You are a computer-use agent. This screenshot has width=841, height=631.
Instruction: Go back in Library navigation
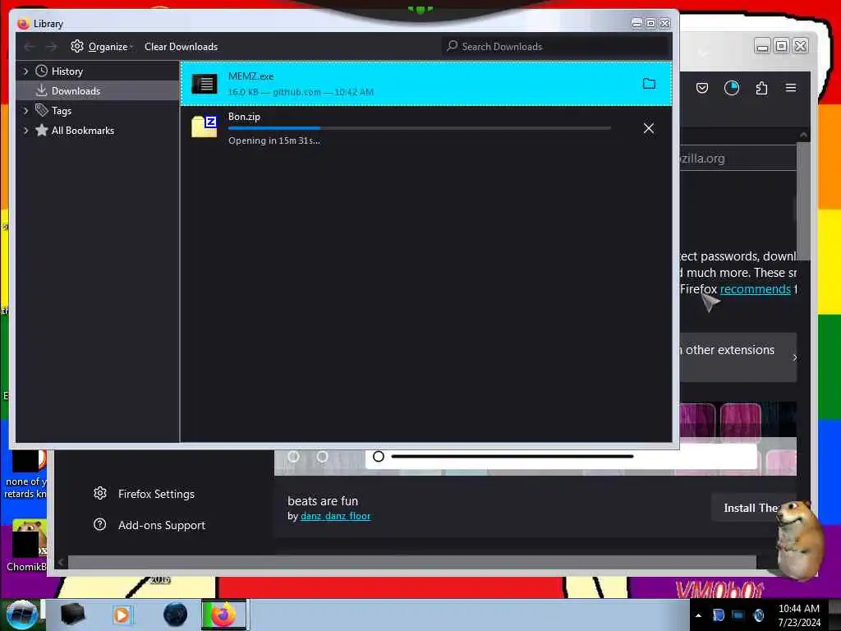tap(30, 47)
